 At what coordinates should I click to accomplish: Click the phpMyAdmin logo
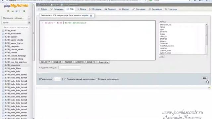click(x=16, y=6)
